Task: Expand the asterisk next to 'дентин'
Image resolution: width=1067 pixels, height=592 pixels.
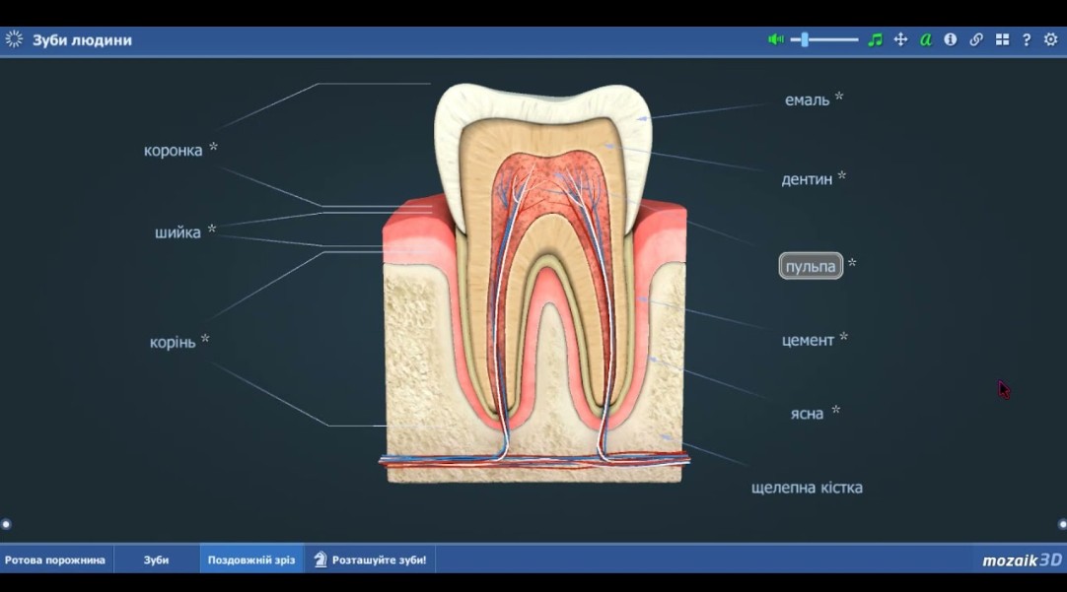Action: (842, 177)
